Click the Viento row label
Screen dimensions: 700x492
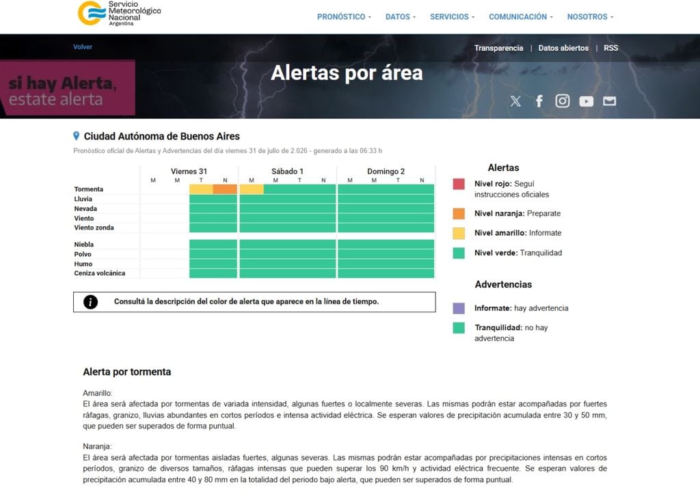tap(84, 218)
